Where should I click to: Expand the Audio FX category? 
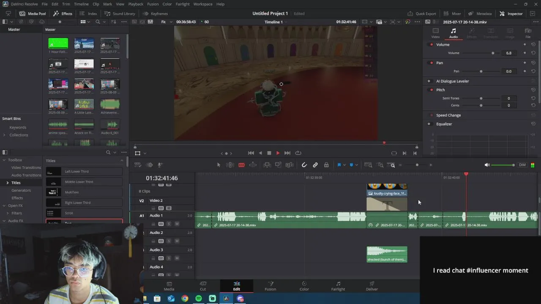(4, 221)
